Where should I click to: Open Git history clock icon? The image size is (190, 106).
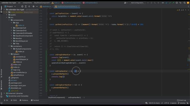(x=177, y=3)
